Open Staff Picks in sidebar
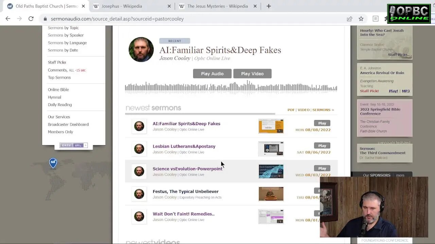This screenshot has height=244, width=435. (x=57, y=62)
